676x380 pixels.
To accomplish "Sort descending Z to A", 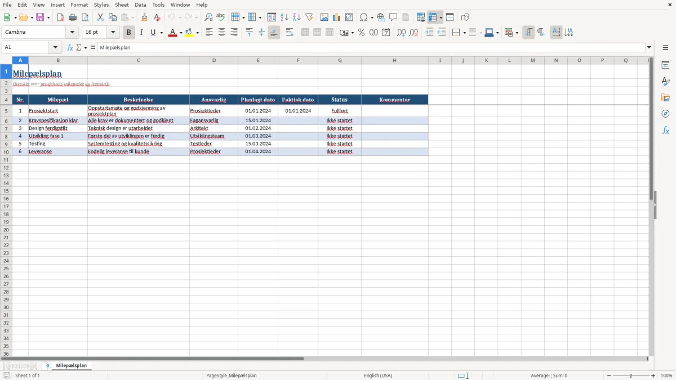I will tap(297, 17).
